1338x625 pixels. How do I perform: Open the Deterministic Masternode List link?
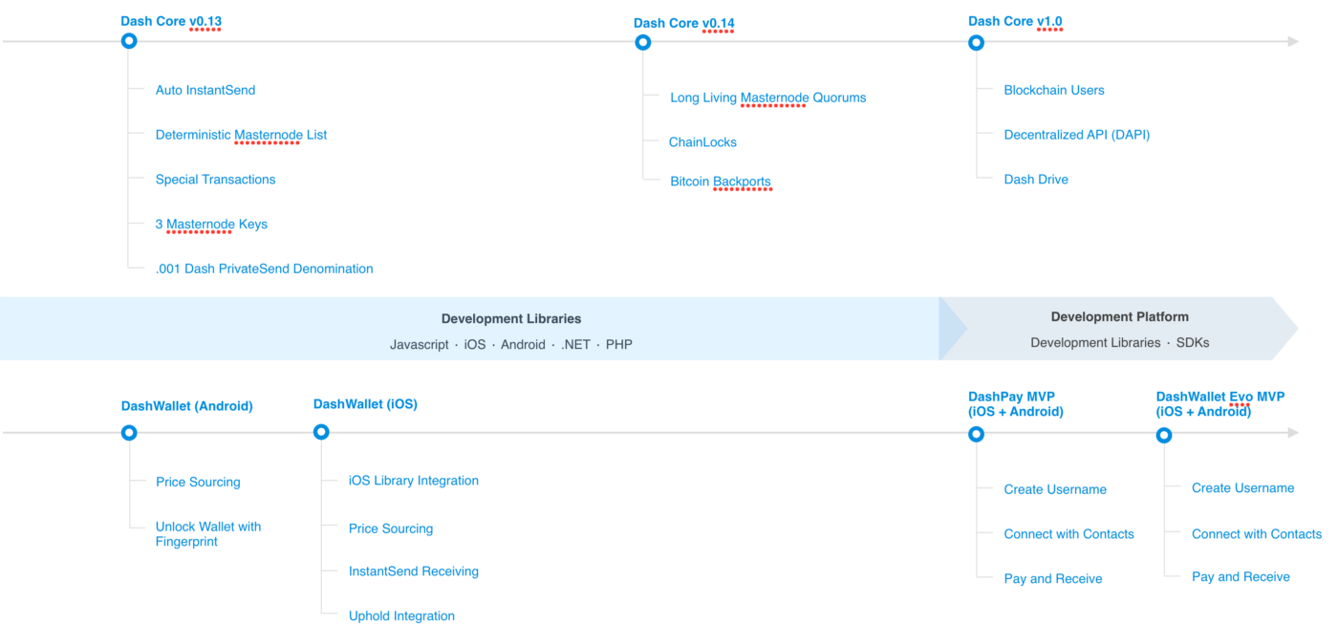(x=241, y=134)
